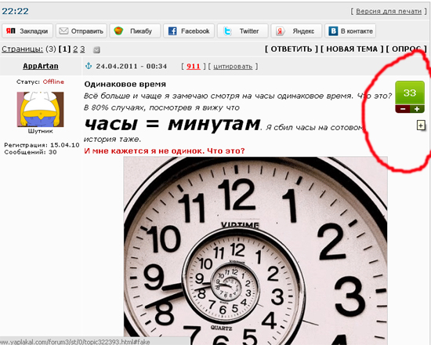Click the small gray icon after page numbers
The height and width of the screenshot is (345, 431).
coord(96,50)
